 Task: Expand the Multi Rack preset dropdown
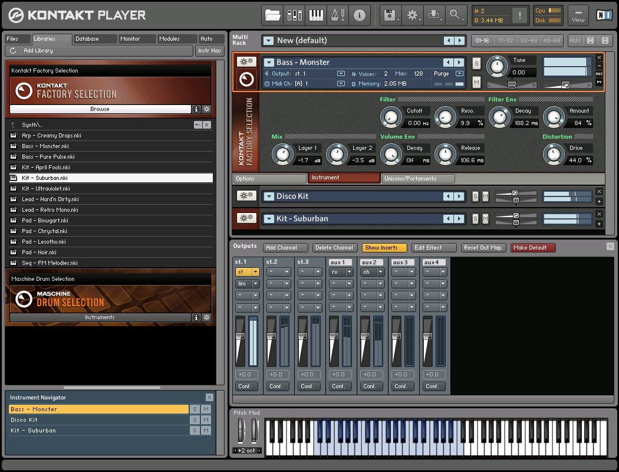[x=269, y=41]
